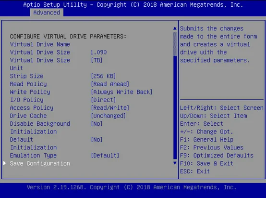Open Read Policy [Read Ahead] option

pos(110,84)
